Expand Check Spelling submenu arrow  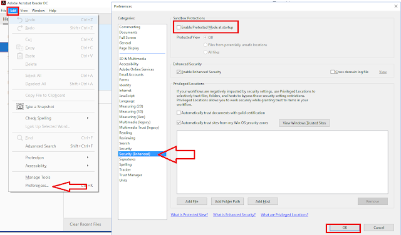tap(88, 118)
